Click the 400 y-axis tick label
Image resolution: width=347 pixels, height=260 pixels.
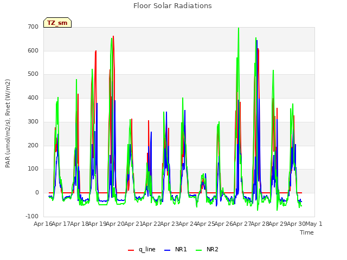(x=33, y=97)
